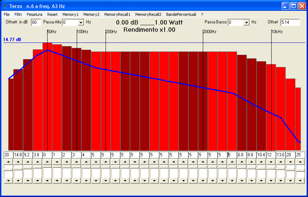
Task: Click down arrow of the 25 band
Action: 300,181
